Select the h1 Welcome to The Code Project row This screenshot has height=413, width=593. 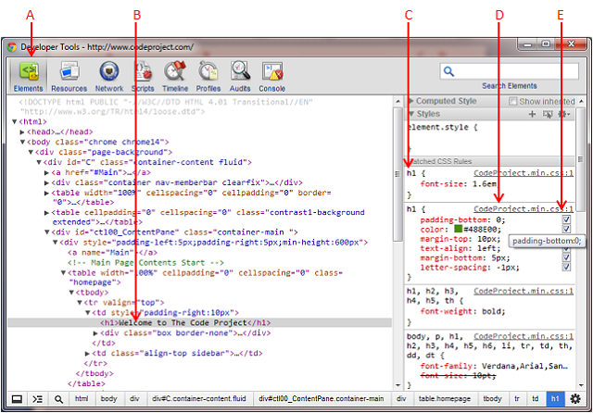click(200, 322)
